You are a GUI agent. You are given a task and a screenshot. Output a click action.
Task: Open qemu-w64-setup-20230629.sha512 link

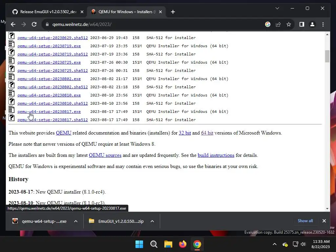[52, 38]
